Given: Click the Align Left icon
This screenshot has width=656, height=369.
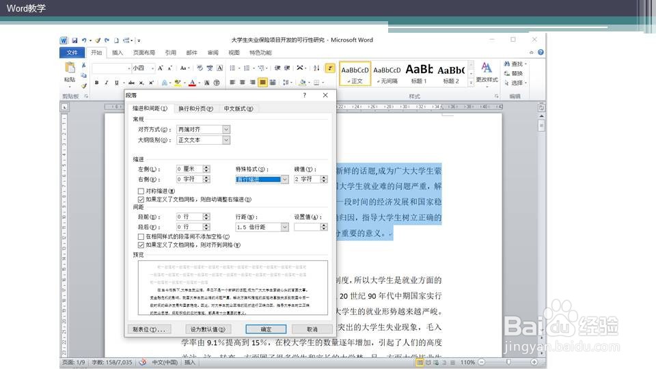Looking at the screenshot, I should tap(232, 83).
